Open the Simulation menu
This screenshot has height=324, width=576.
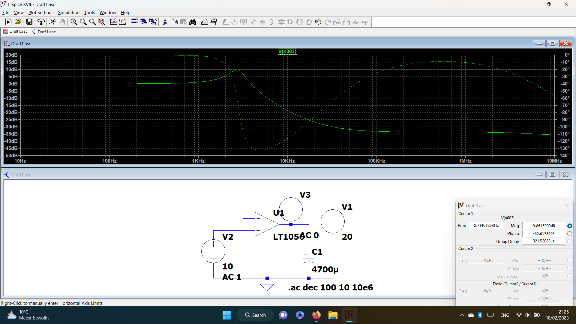pos(69,12)
